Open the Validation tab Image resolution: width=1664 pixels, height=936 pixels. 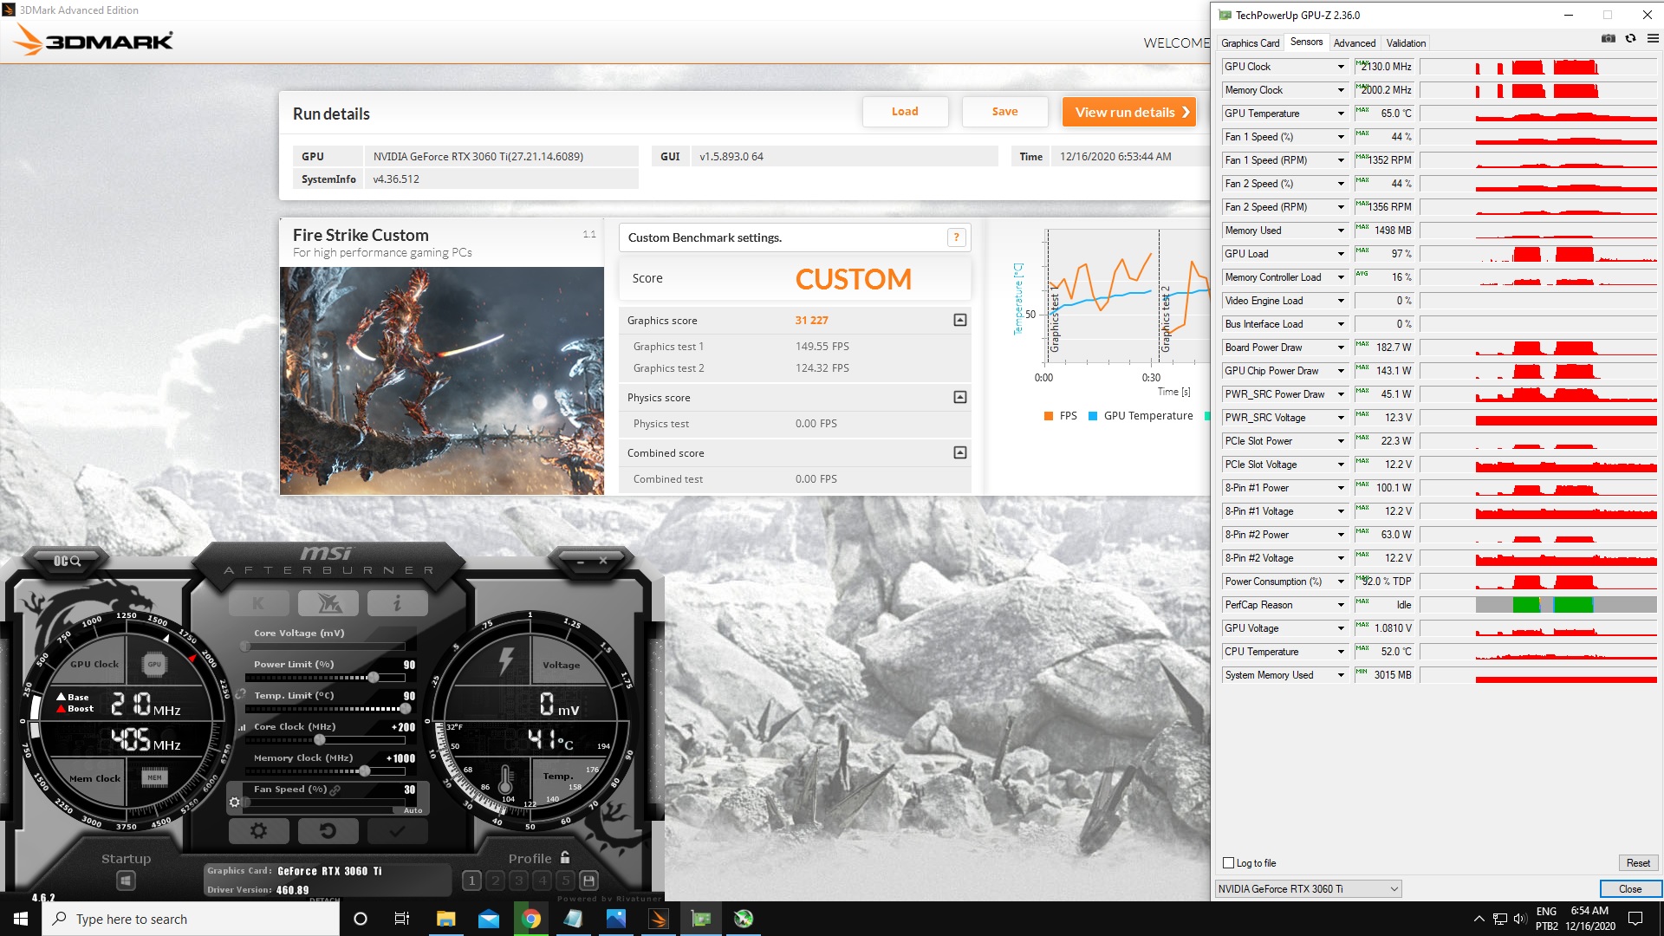[x=1405, y=42]
